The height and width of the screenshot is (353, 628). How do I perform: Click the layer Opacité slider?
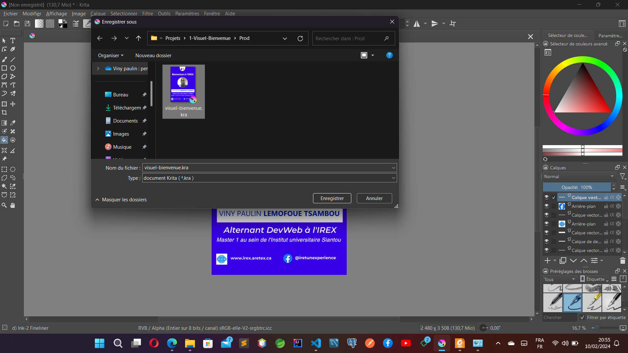(x=577, y=187)
